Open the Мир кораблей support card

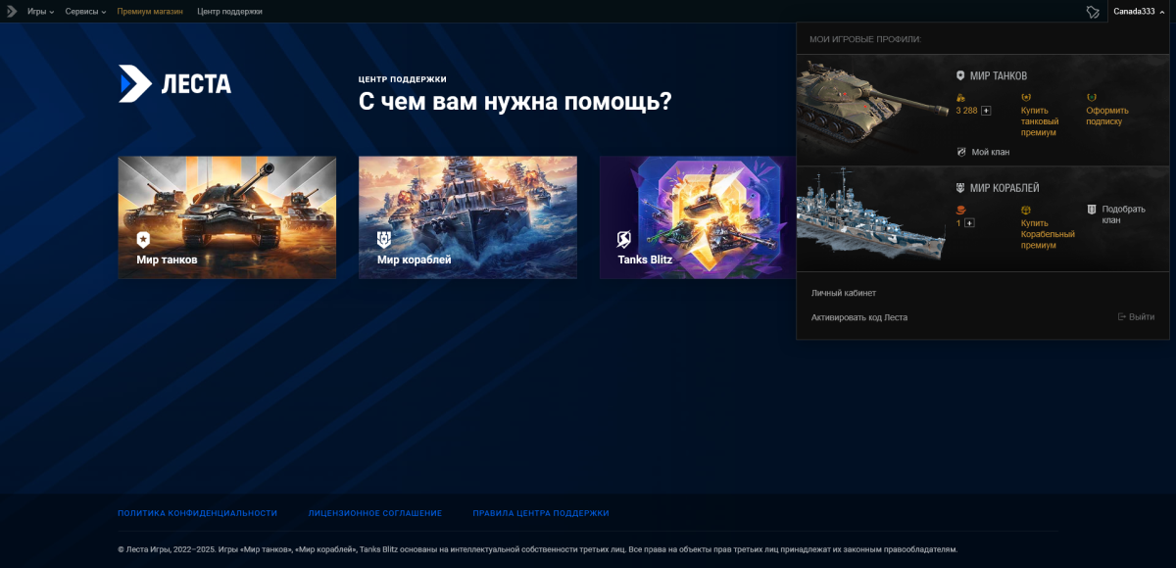(x=467, y=217)
